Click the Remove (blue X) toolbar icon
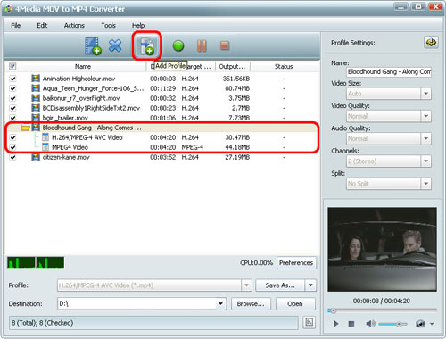The height and width of the screenshot is (339, 446). tap(115, 45)
